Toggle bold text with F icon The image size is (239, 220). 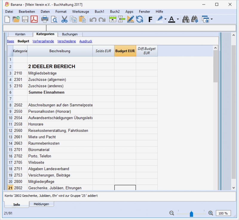(150, 19)
